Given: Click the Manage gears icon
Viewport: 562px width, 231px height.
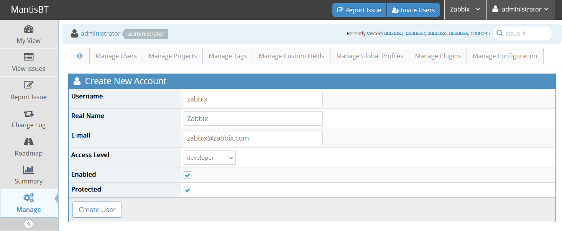Looking at the screenshot, I should point(29,198).
